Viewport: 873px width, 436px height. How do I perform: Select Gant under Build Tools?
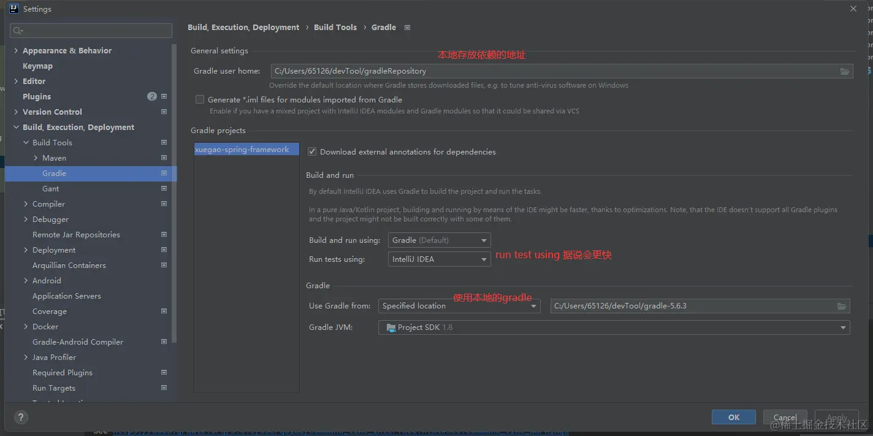pos(51,188)
